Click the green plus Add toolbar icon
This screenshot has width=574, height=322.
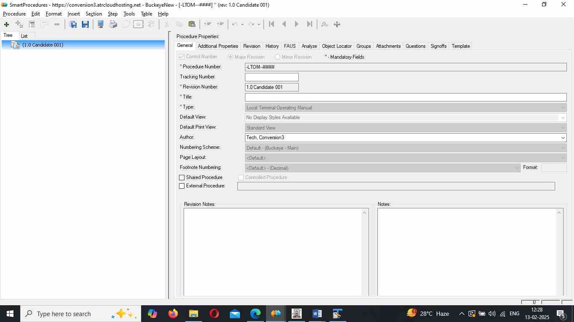pyautogui.click(x=6, y=24)
